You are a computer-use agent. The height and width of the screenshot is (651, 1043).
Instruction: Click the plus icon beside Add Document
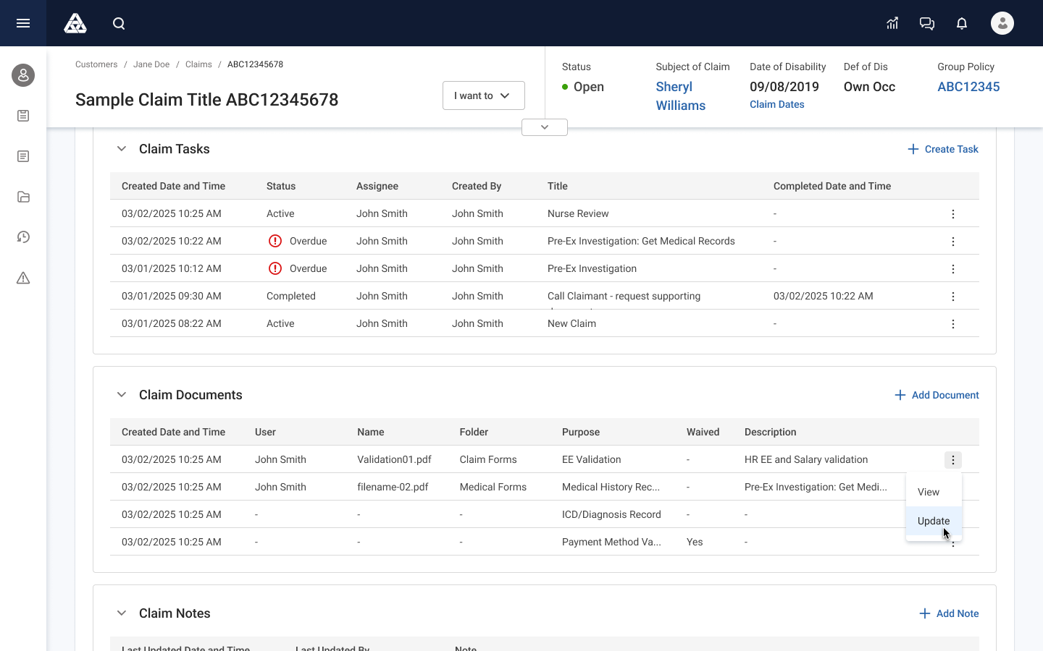click(x=900, y=395)
